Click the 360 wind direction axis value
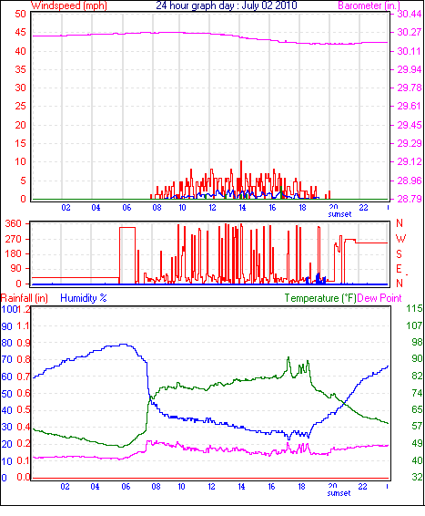This screenshot has height=516, width=425. pyautogui.click(x=14, y=223)
